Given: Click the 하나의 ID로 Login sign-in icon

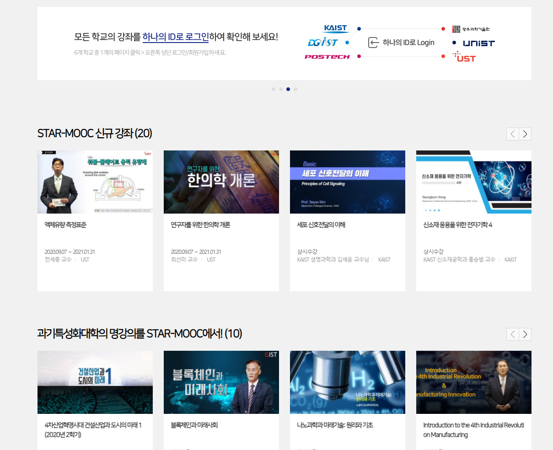Looking at the screenshot, I should click(x=374, y=43).
